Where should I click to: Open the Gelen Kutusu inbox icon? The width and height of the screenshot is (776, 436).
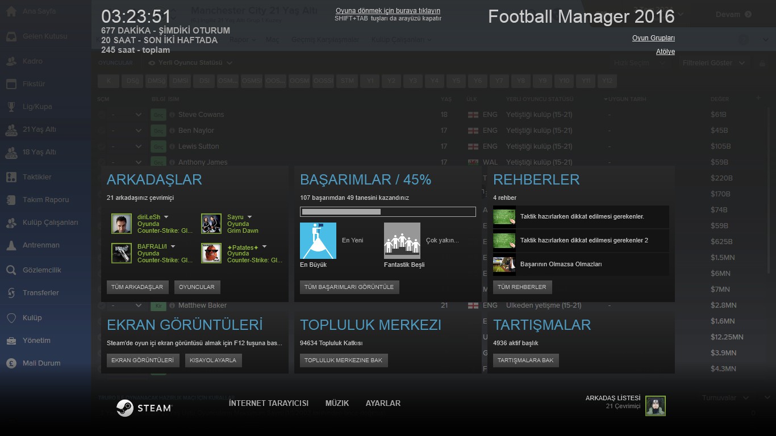coord(11,36)
